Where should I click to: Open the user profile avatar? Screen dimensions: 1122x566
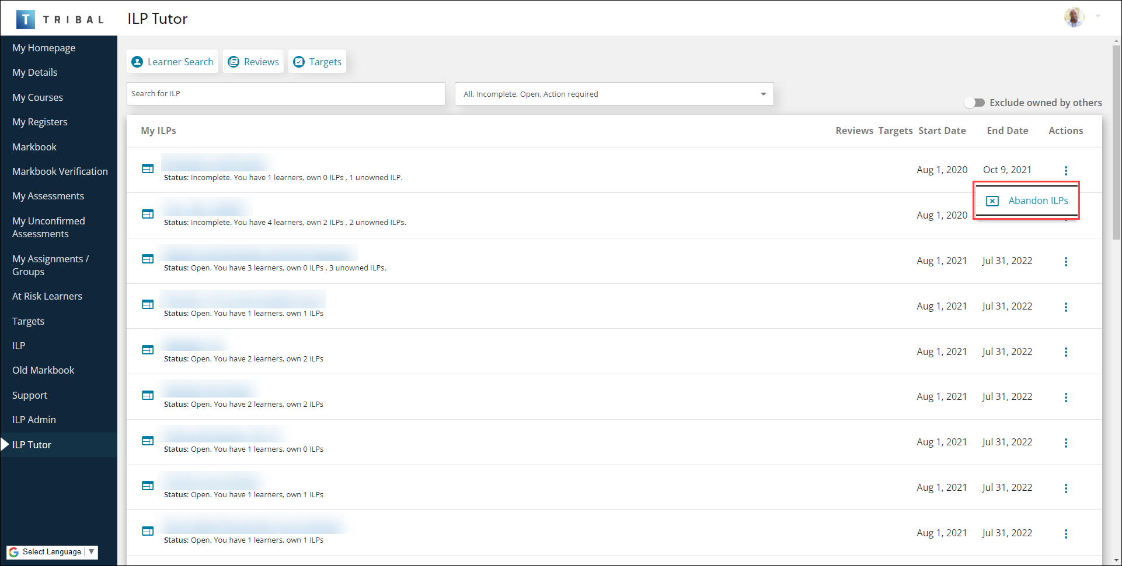1074,17
